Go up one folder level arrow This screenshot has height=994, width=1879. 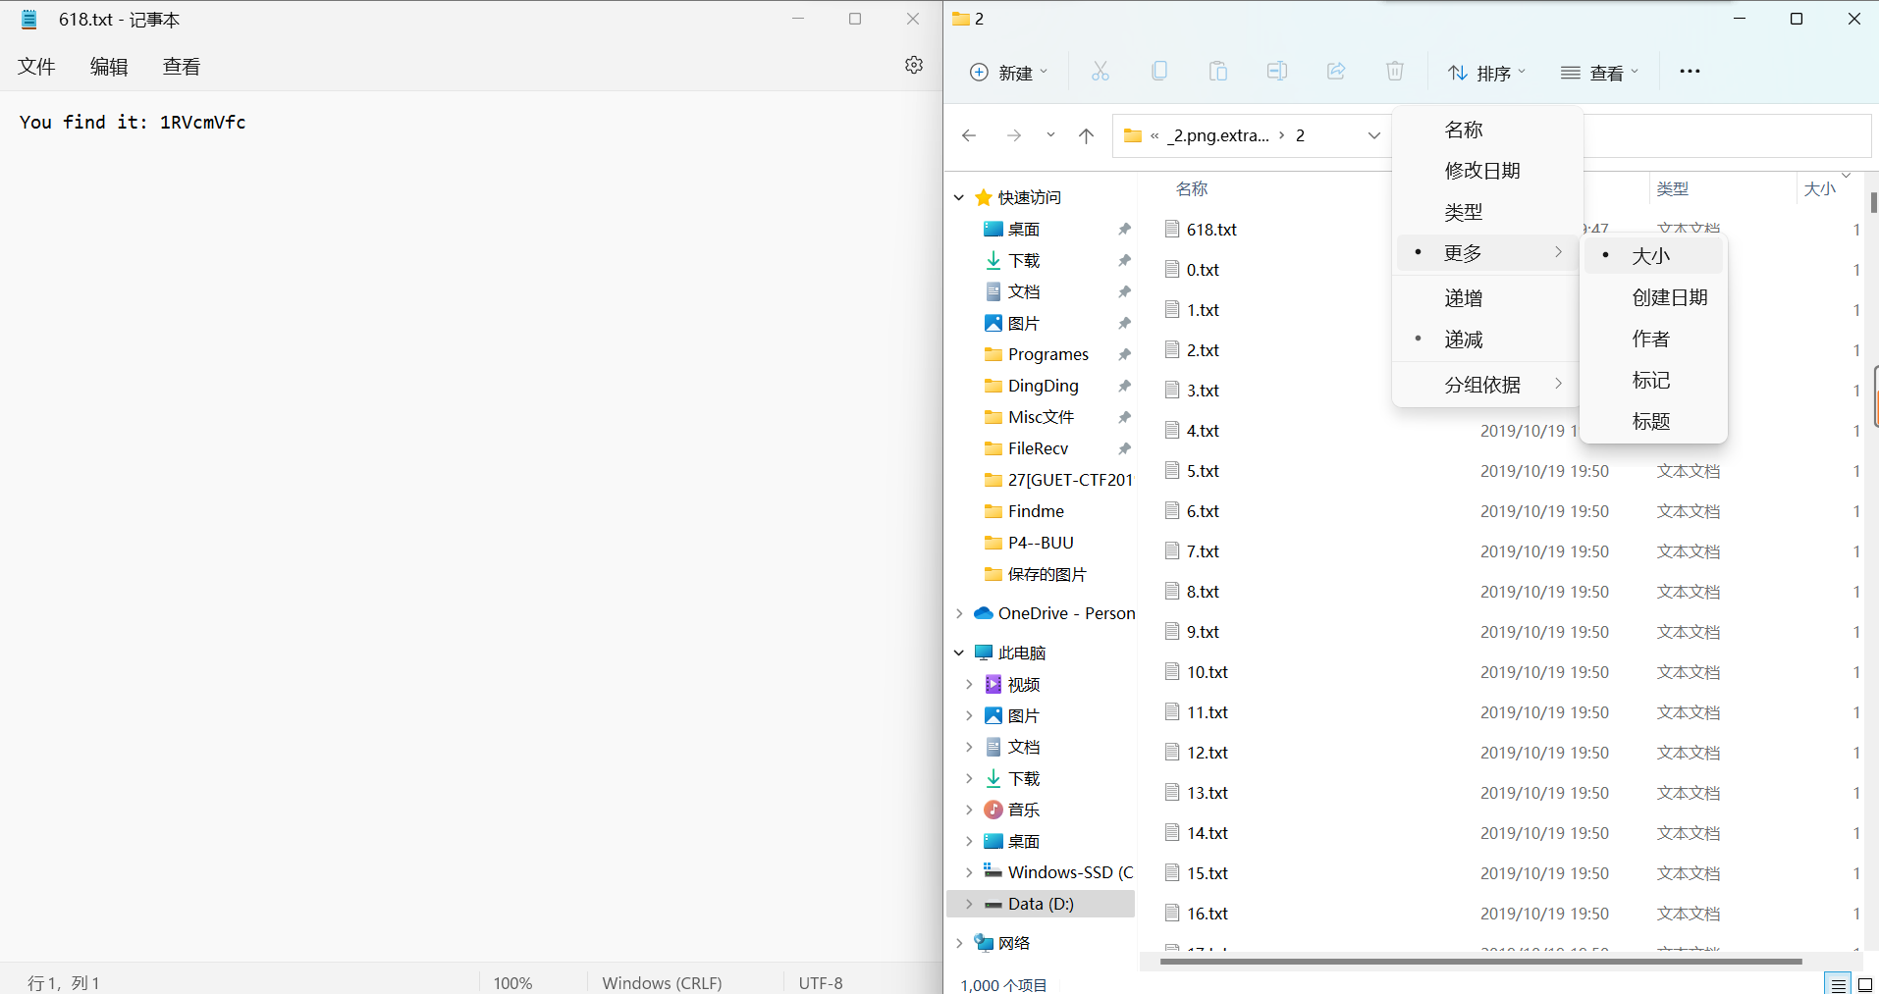tap(1086, 135)
